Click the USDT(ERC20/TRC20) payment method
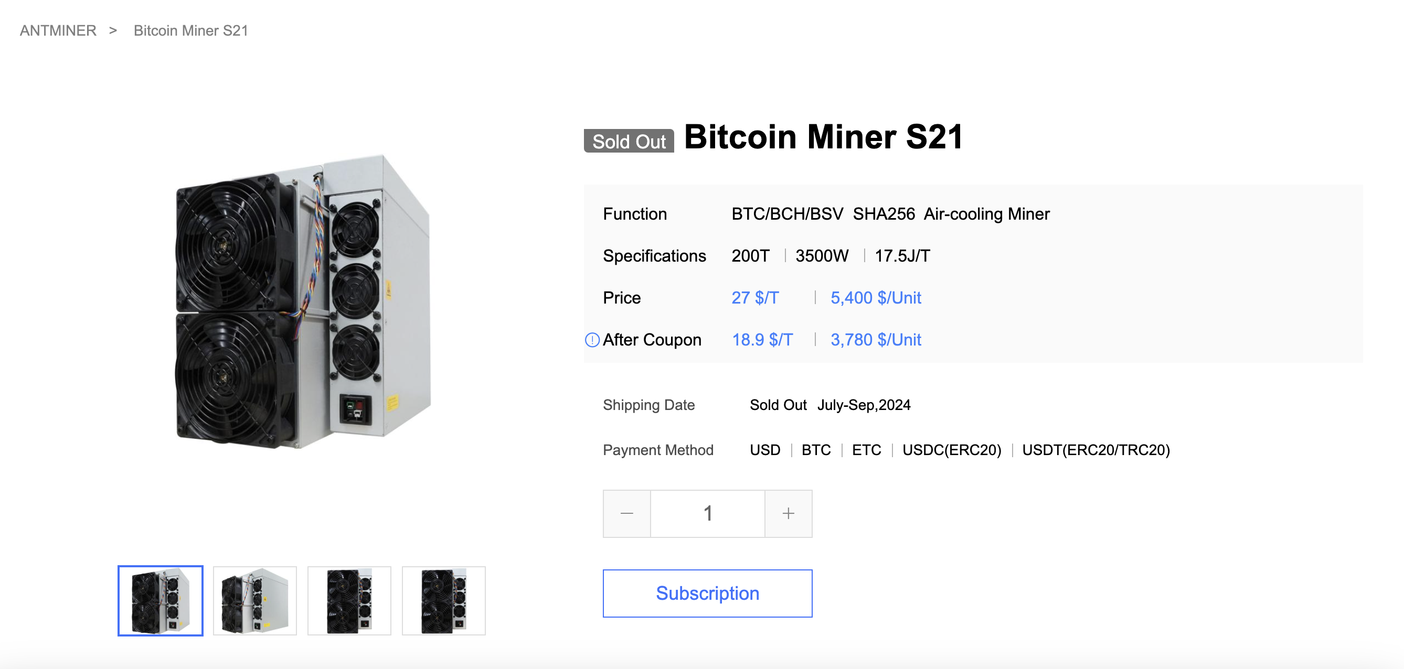The image size is (1404, 669). pos(1095,450)
